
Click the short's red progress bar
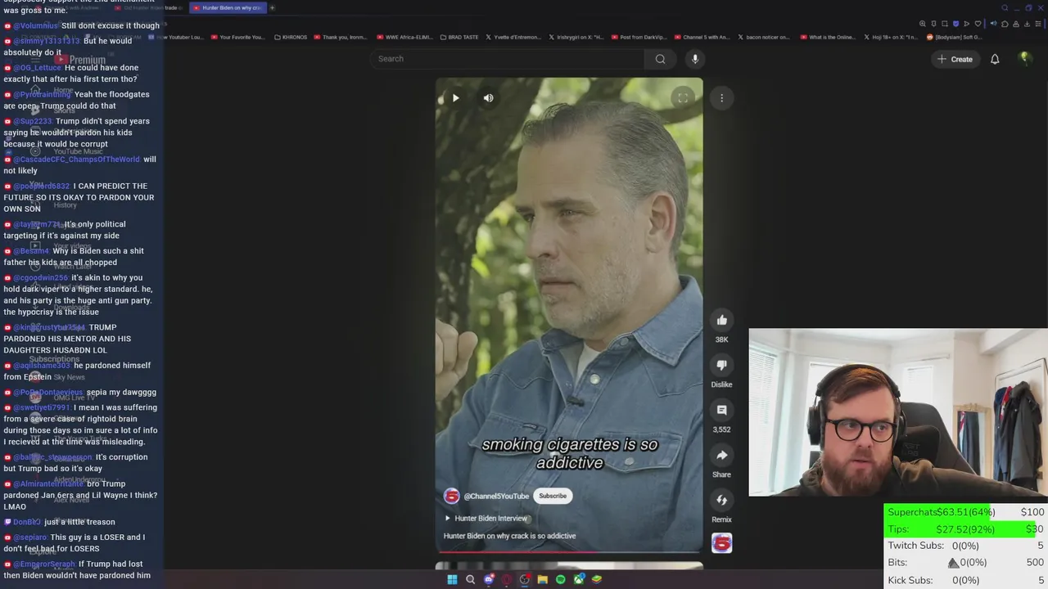click(569, 552)
